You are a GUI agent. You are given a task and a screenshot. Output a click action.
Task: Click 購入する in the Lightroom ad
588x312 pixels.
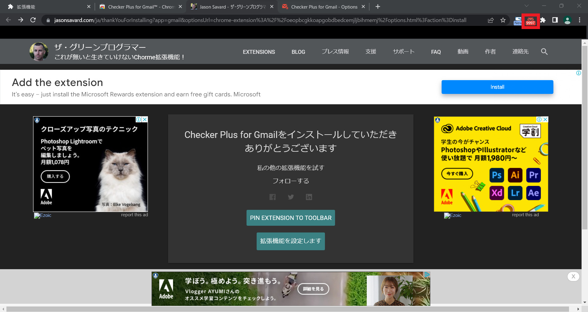pos(55,176)
